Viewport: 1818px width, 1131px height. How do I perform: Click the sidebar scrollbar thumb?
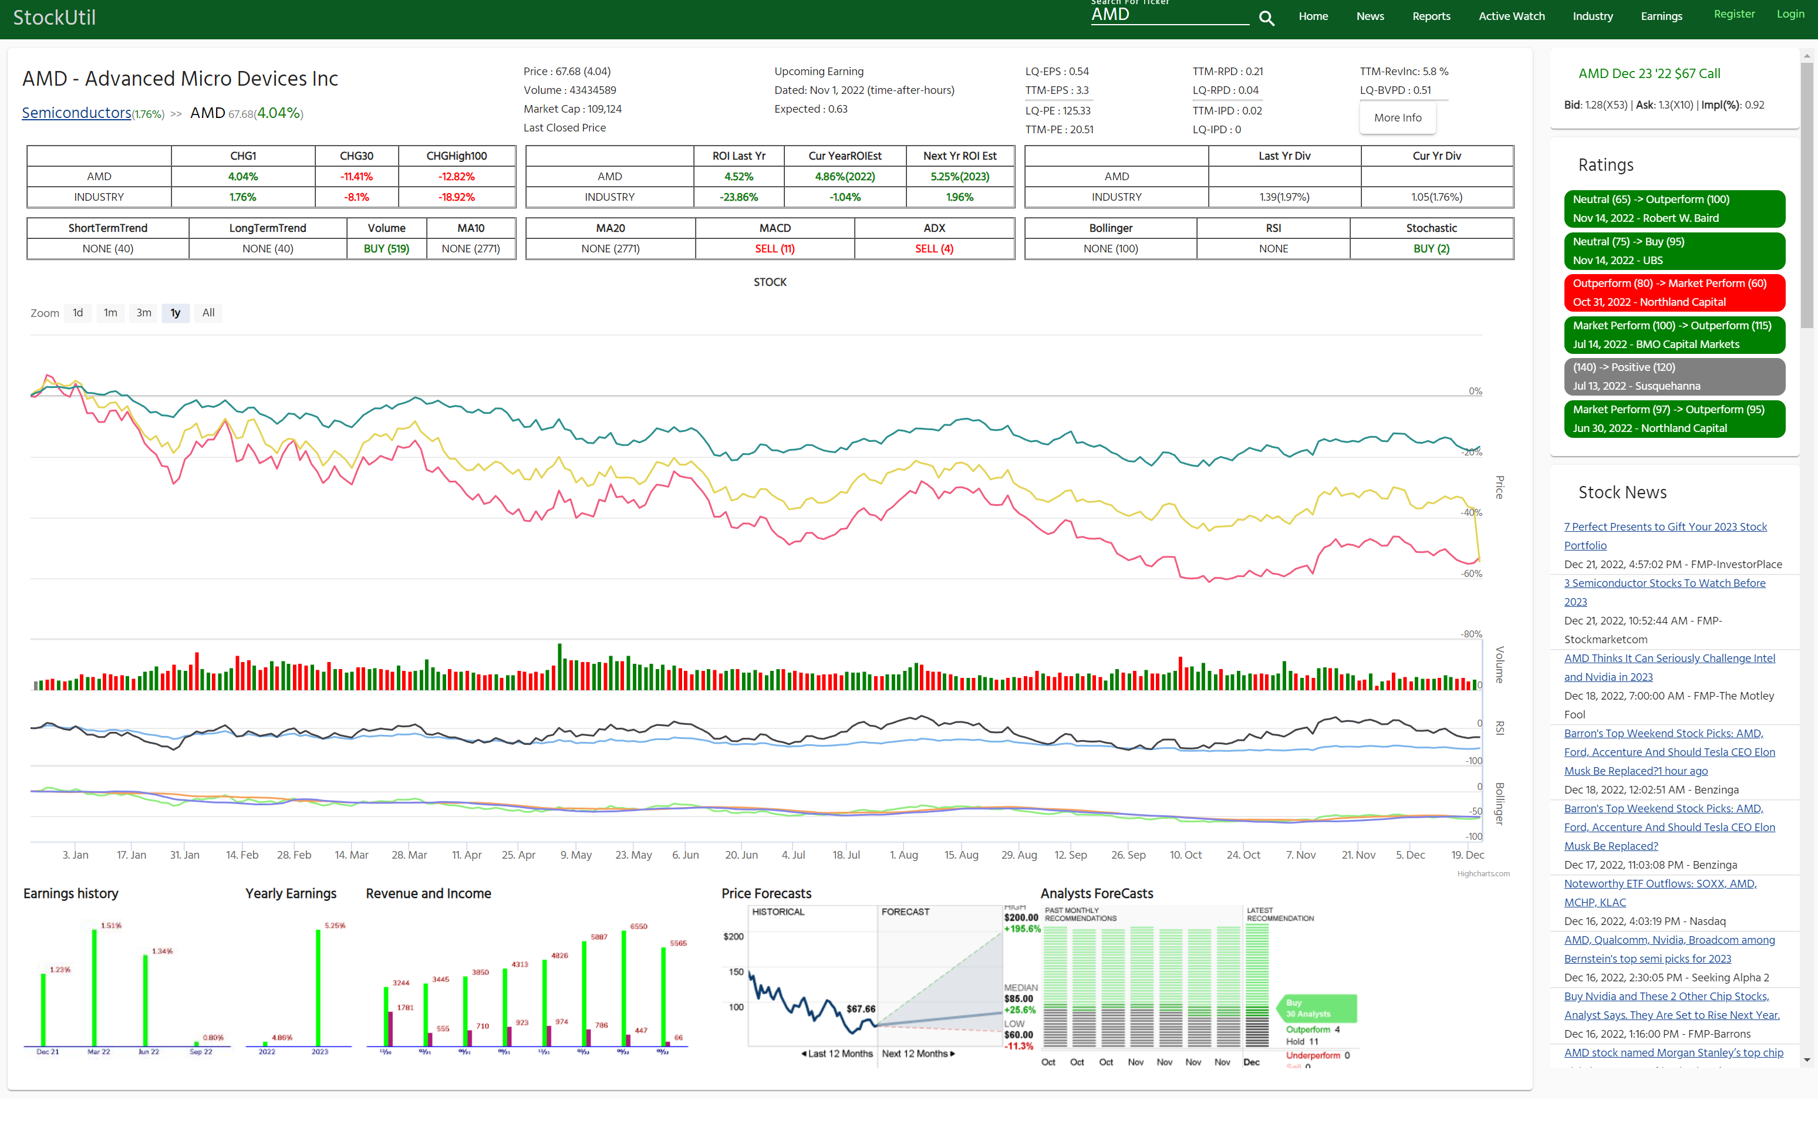tap(1807, 196)
